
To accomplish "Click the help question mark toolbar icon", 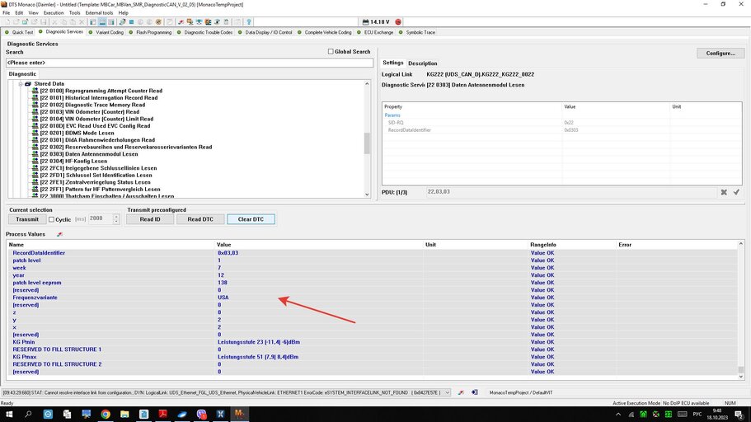I will (x=249, y=21).
